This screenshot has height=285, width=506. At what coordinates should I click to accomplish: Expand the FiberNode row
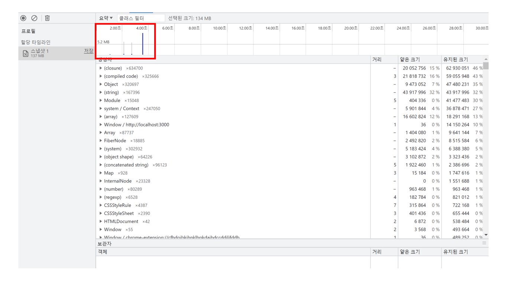pyautogui.click(x=101, y=141)
